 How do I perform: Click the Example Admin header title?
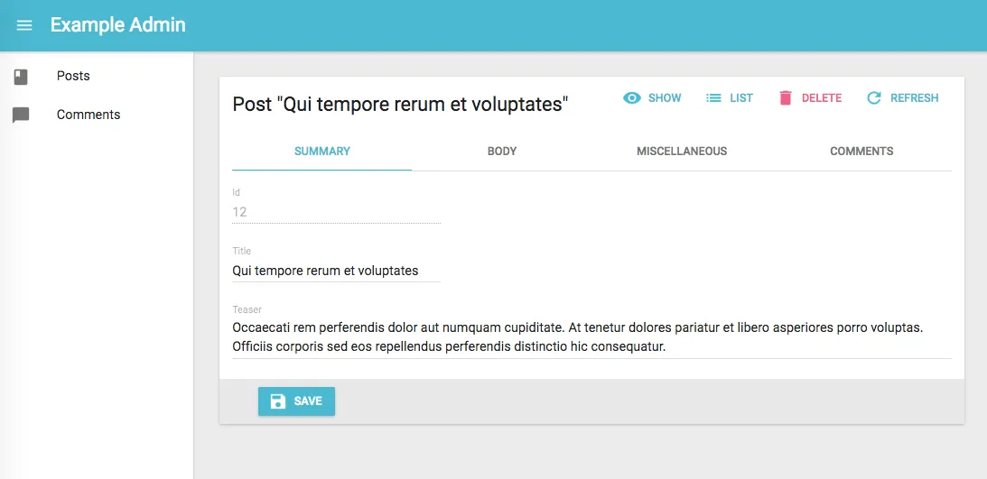pos(118,25)
